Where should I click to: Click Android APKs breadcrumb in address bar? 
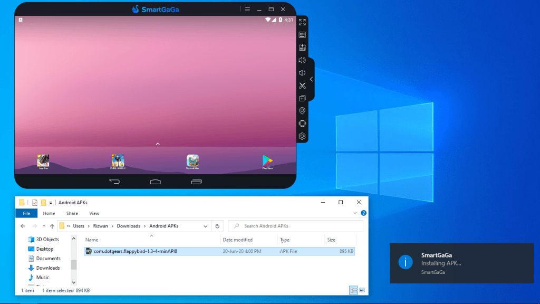163,226
